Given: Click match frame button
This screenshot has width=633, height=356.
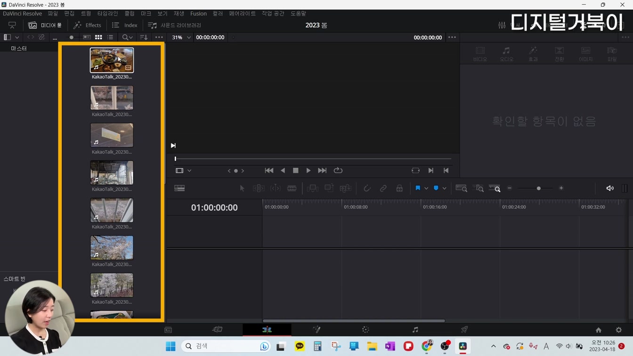Looking at the screenshot, I should click(x=415, y=170).
